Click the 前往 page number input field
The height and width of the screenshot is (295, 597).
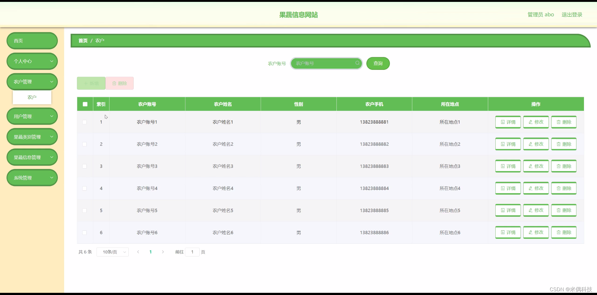(x=192, y=252)
